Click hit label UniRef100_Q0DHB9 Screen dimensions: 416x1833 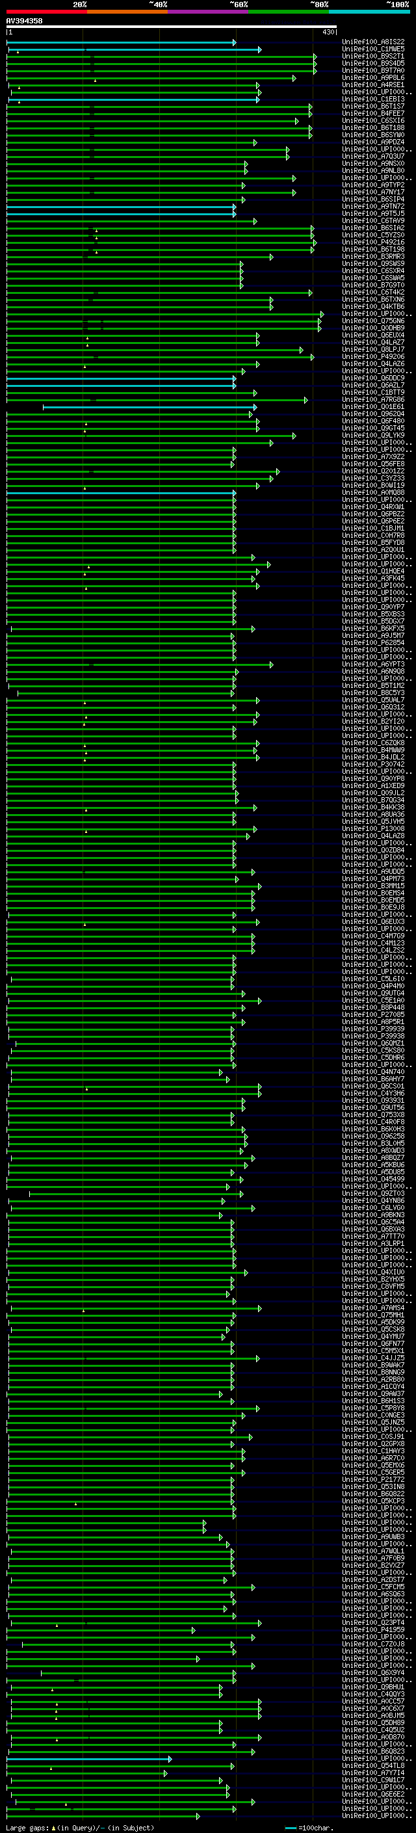click(x=373, y=328)
